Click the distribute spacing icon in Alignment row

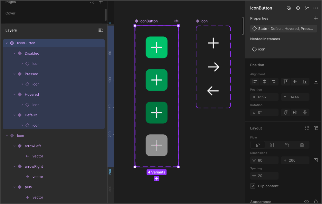tap(316, 82)
